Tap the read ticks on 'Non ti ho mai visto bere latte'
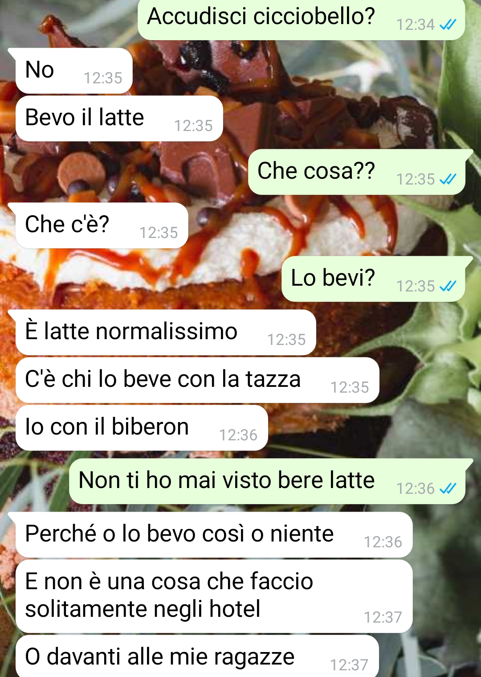Viewport: 481px width, 677px height. (x=448, y=488)
